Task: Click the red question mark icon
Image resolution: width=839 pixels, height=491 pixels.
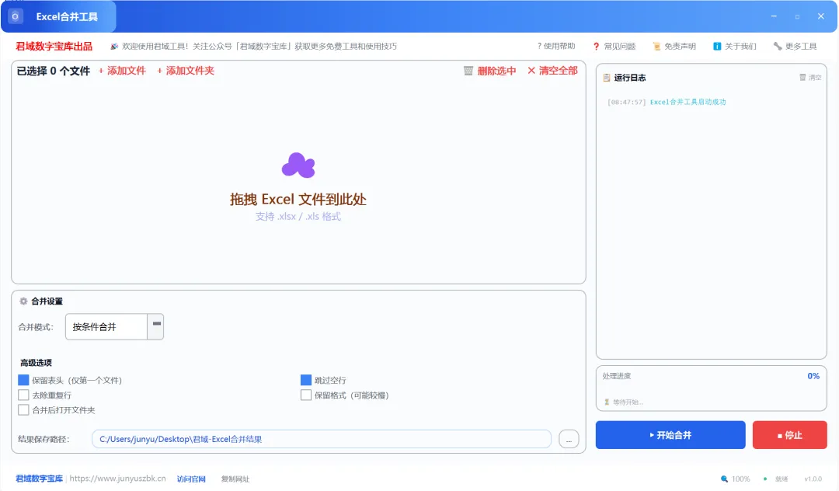Action: coord(596,47)
